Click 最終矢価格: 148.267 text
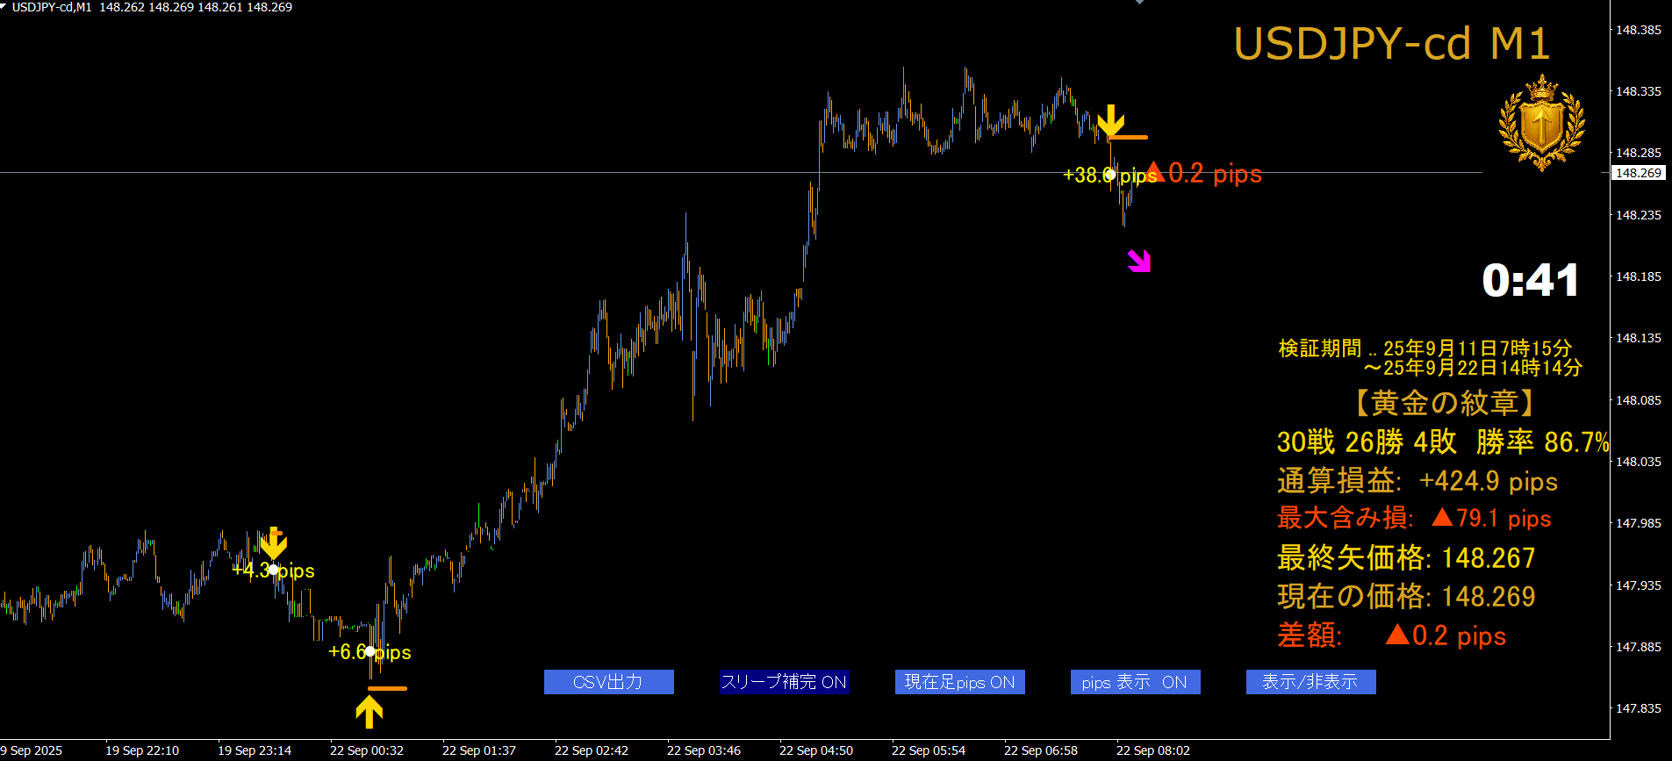 tap(1406, 558)
